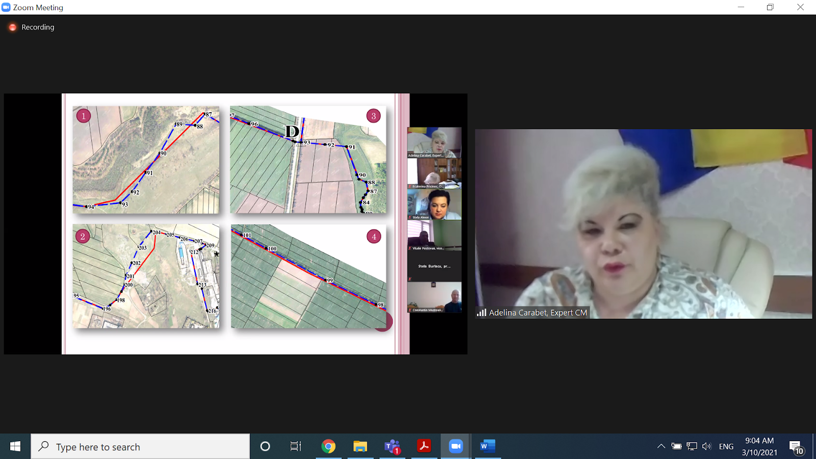The height and width of the screenshot is (459, 816).
Task: Open Task View from the taskbar
Action: [x=295, y=447]
